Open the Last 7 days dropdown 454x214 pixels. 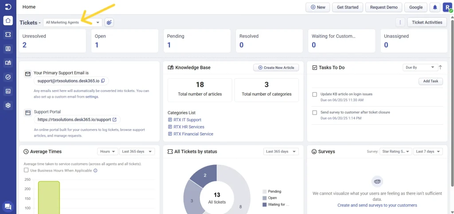[428, 151]
